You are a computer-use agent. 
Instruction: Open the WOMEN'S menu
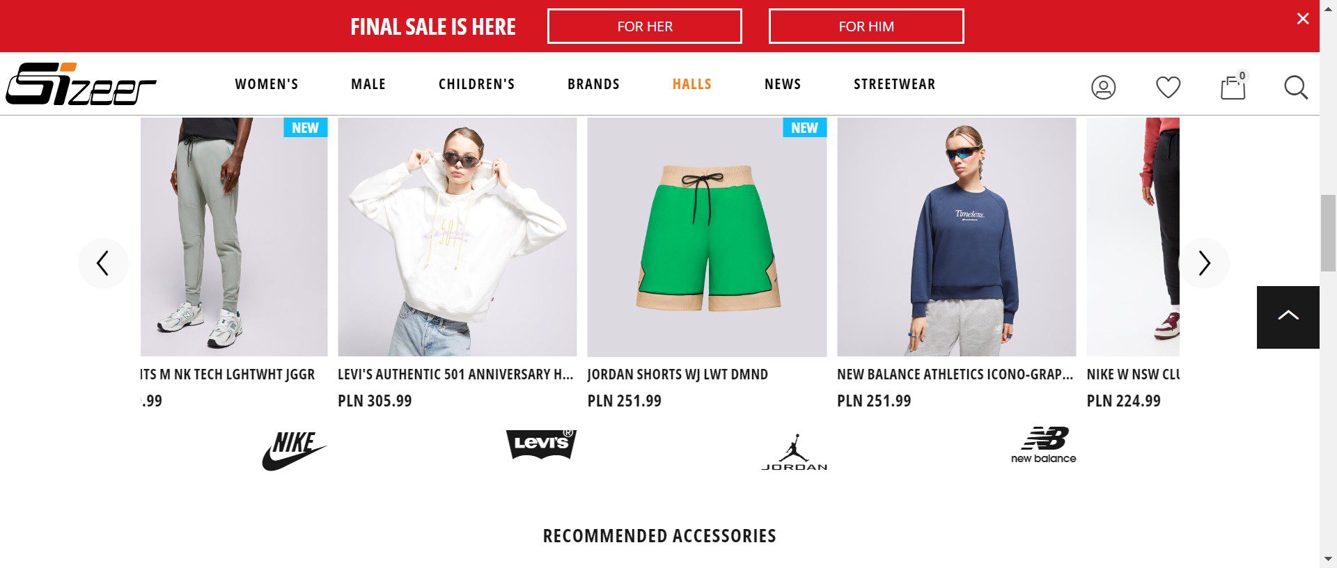pos(267,84)
